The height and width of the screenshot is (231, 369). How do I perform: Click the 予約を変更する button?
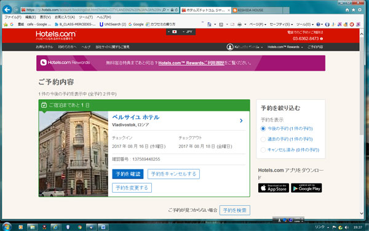tap(132, 188)
